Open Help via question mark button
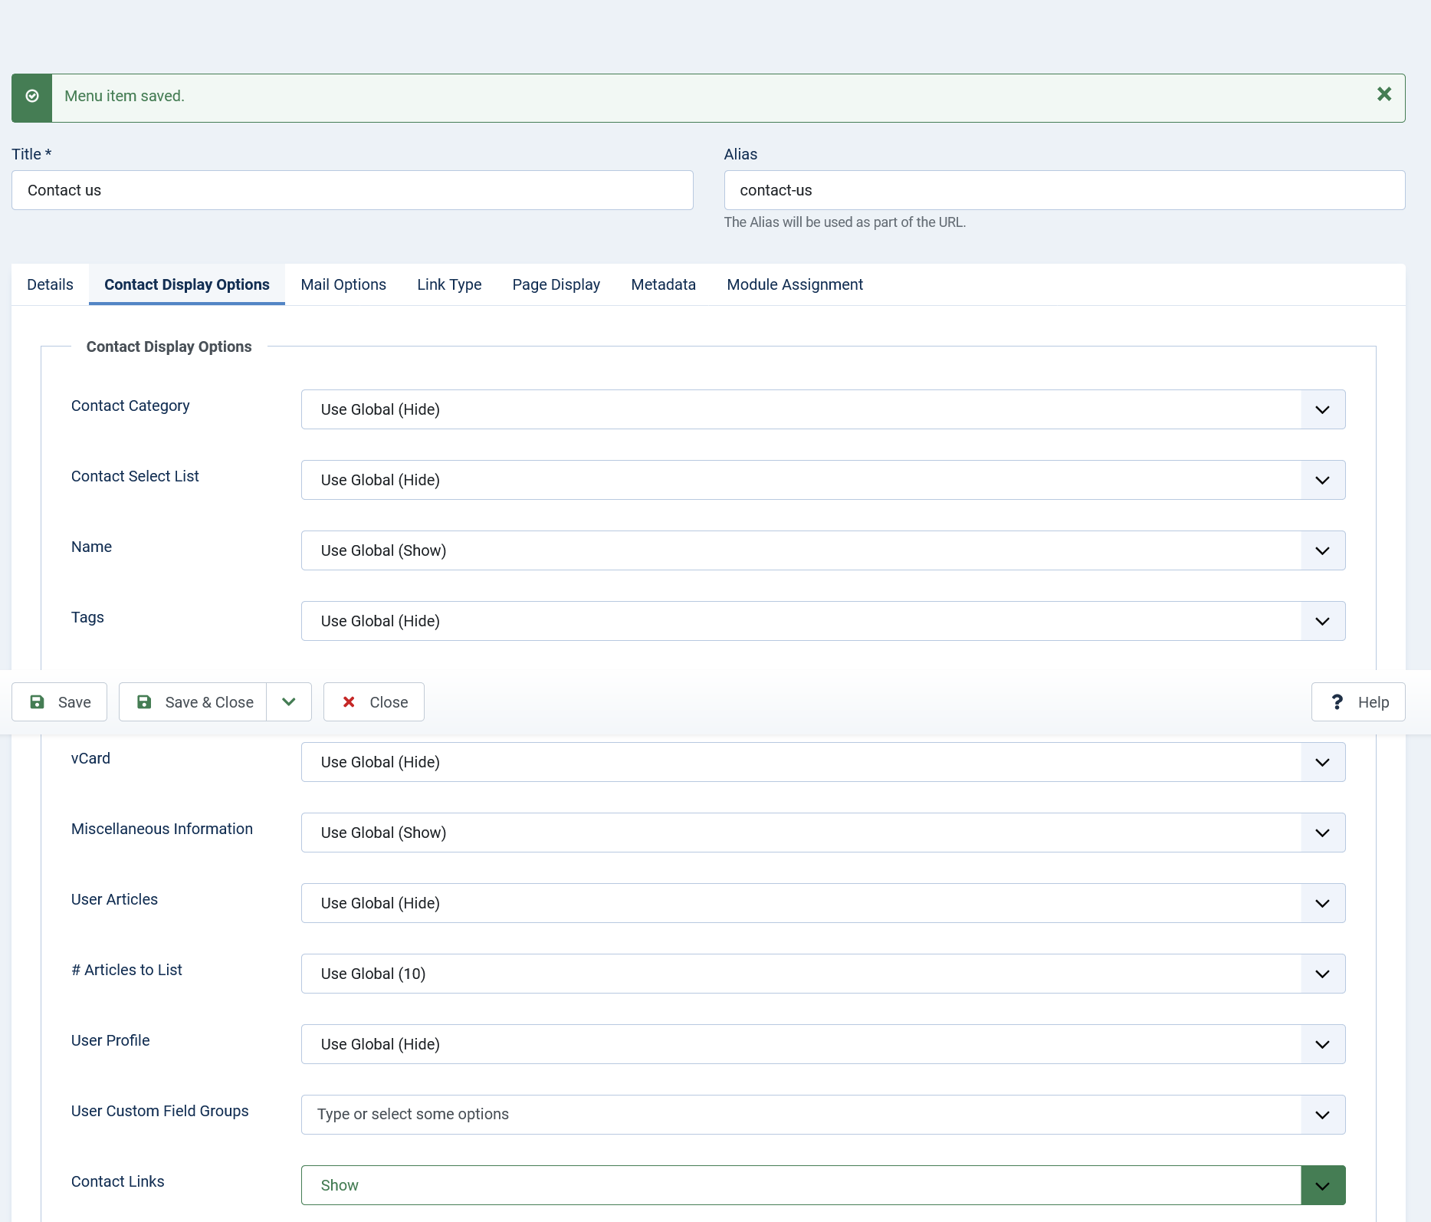 point(1357,702)
